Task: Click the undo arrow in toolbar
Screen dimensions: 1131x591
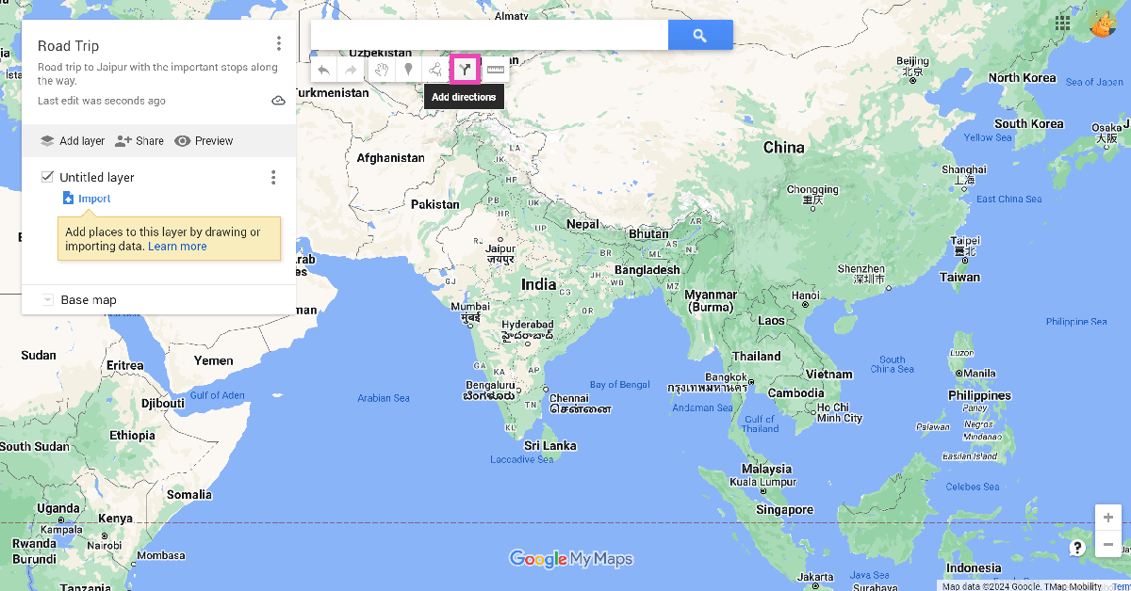Action: click(x=324, y=70)
